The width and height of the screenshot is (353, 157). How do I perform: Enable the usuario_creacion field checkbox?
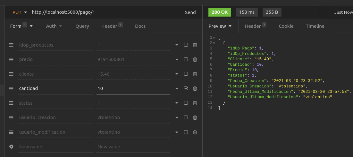186,117
